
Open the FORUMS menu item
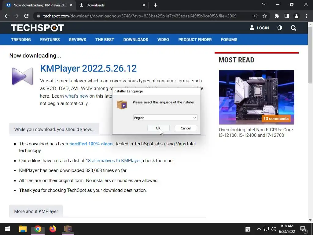coord(229,39)
